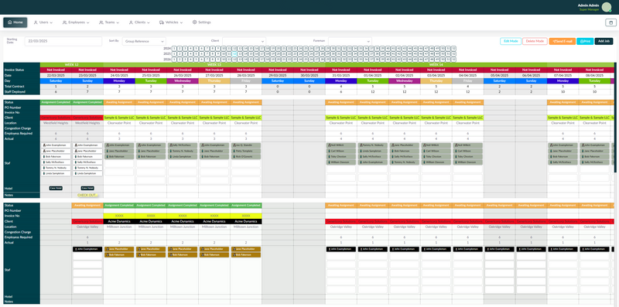Screen dimensions: 619x307
Task: Select Toby Cheston chip in the 04/04/2025 column
Action: [468, 157]
